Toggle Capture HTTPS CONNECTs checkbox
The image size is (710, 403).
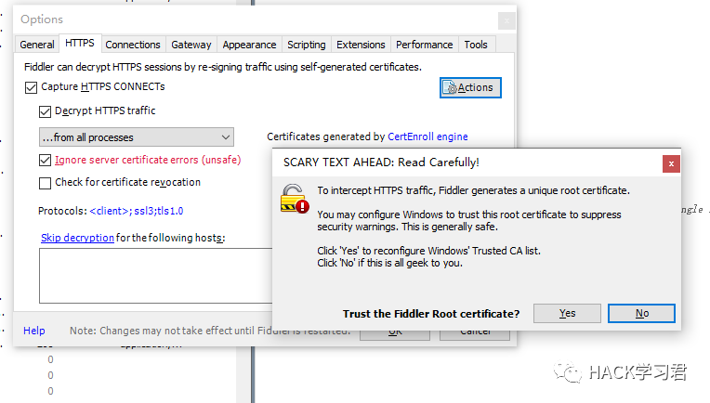coord(32,87)
